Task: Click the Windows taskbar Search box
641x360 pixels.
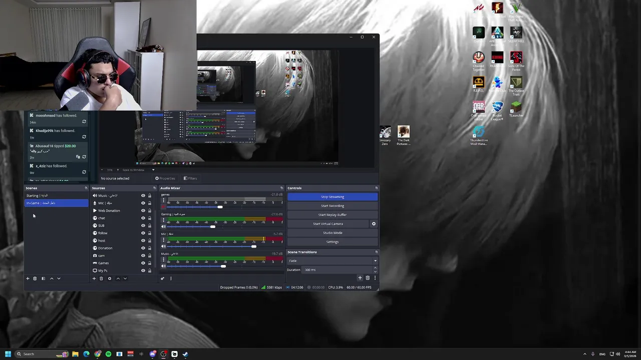Action: coord(42,354)
